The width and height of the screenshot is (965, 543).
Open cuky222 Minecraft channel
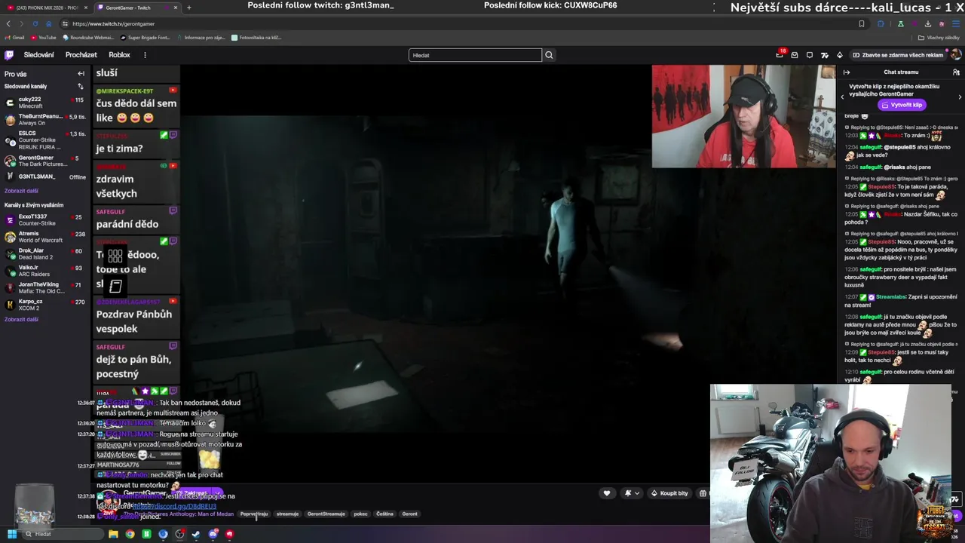pyautogui.click(x=45, y=103)
